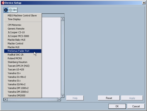This screenshot has height=111, width=147.
Task: Confirm with the OK button
Action: pyautogui.click(x=117, y=106)
